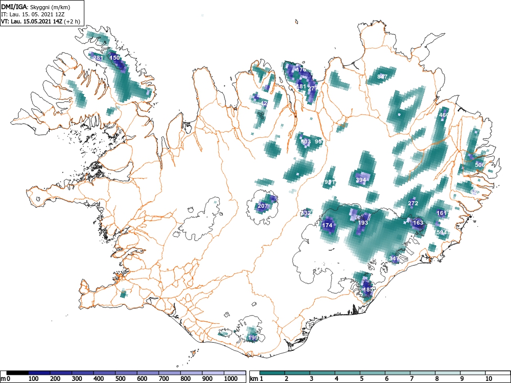Click the 199 value on the southern glacier
This screenshot has width=511, height=383.
(x=253, y=338)
